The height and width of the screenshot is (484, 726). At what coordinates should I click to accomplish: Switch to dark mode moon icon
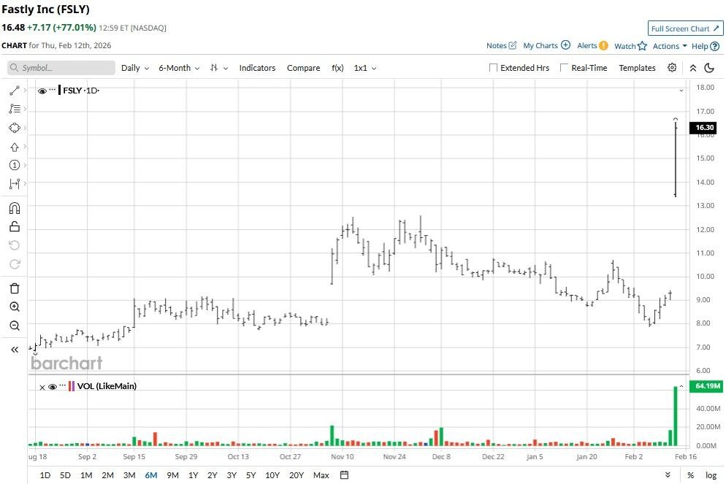tap(709, 68)
